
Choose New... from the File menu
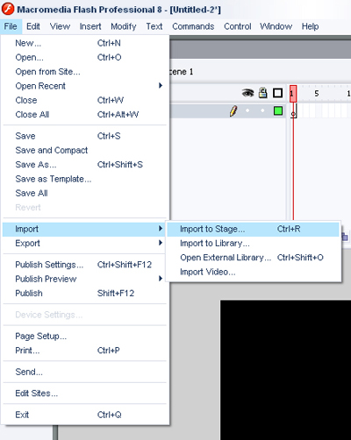click(x=85, y=43)
